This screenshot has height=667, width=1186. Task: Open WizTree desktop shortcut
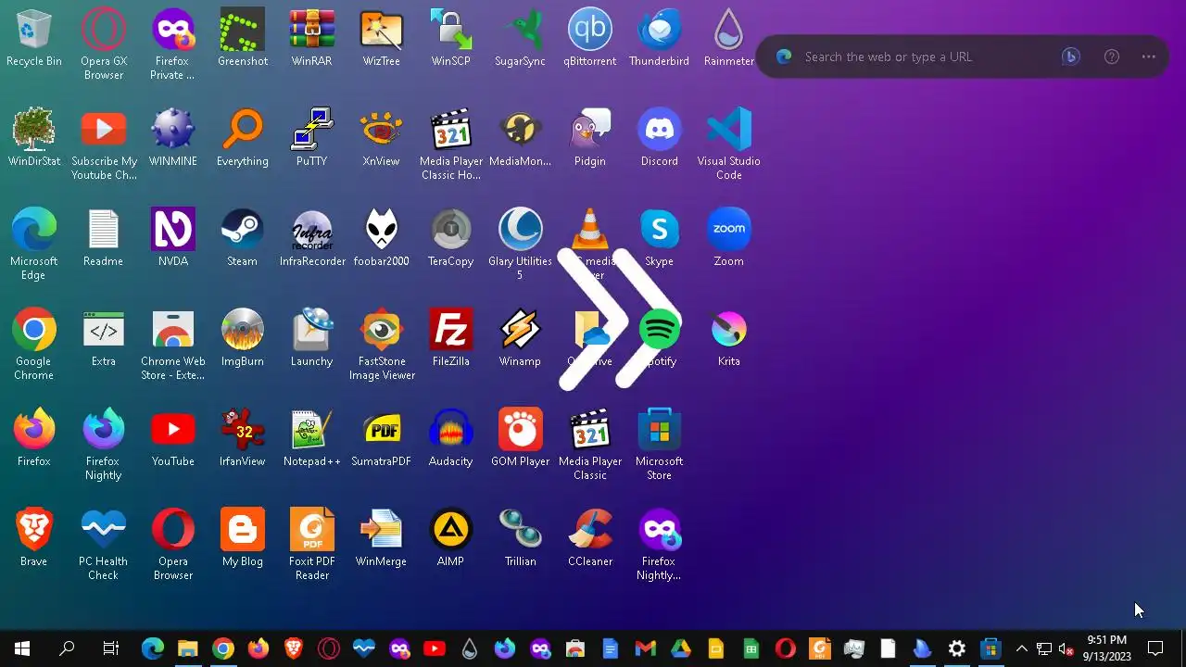(x=381, y=39)
